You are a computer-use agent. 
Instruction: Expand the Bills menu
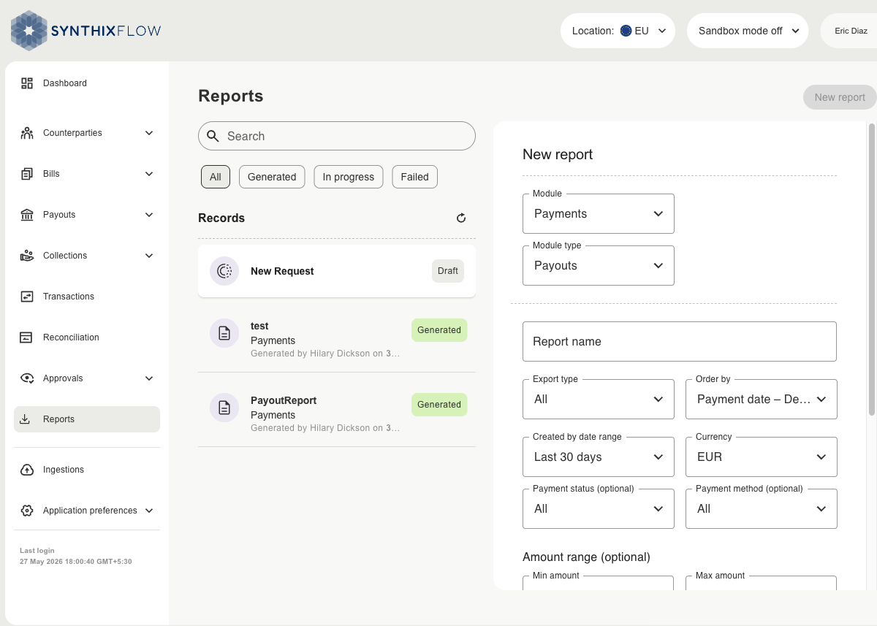pyautogui.click(x=149, y=174)
